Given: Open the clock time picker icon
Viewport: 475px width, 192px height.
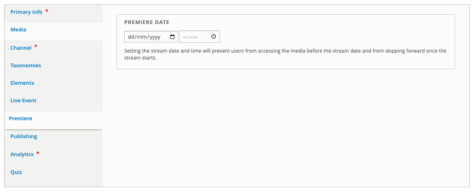Looking at the screenshot, I should pos(213,37).
